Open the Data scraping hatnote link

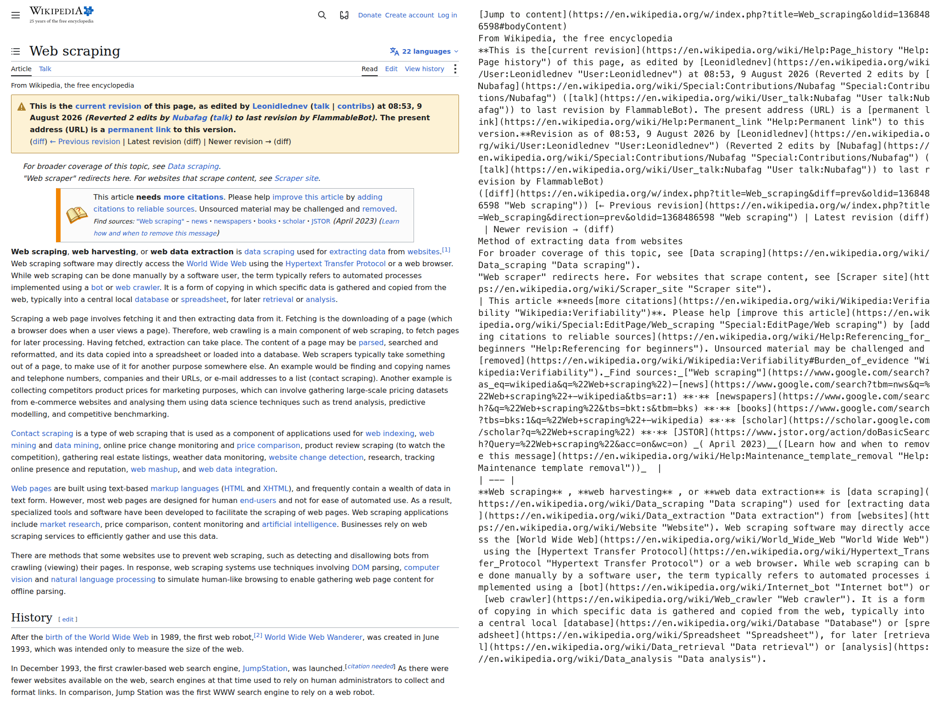(x=193, y=166)
